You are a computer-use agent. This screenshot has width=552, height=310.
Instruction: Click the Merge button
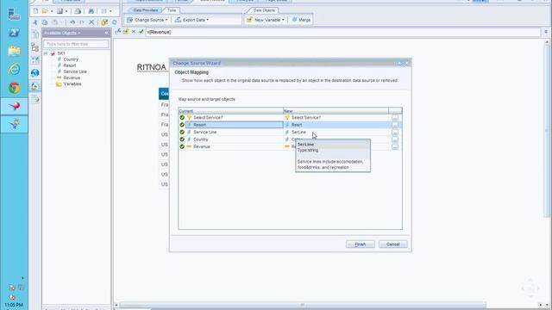pos(301,20)
